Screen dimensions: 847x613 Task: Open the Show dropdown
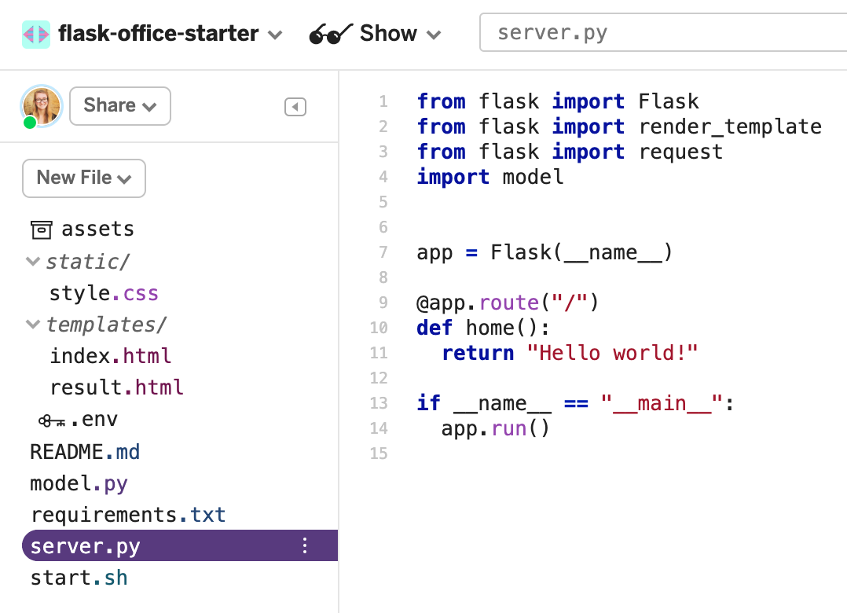pos(434,35)
